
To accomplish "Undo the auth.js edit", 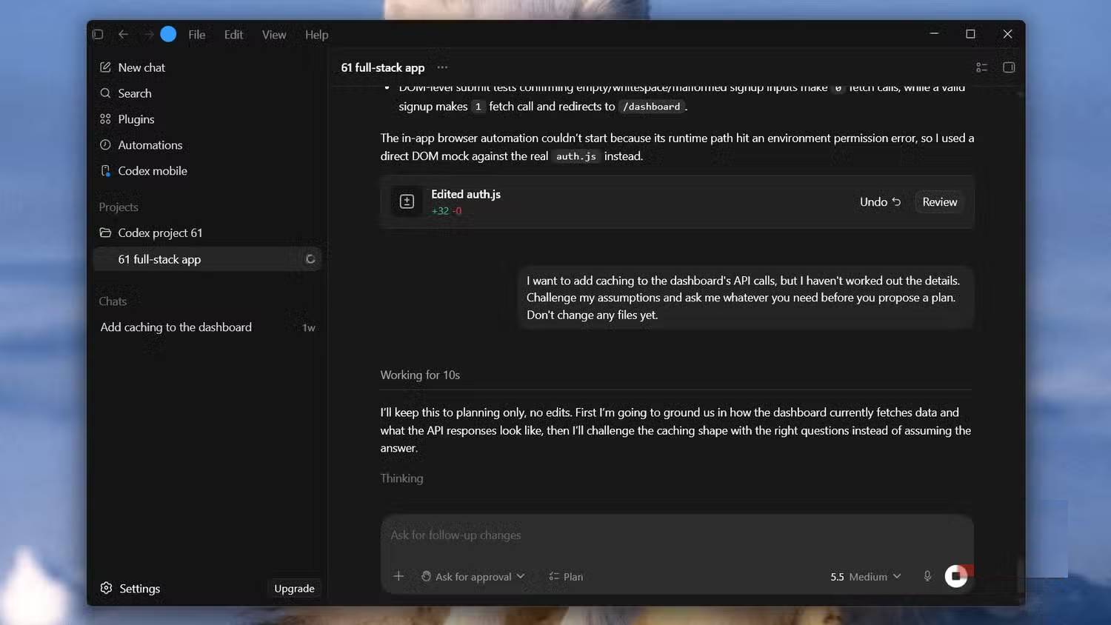I will coord(880,202).
